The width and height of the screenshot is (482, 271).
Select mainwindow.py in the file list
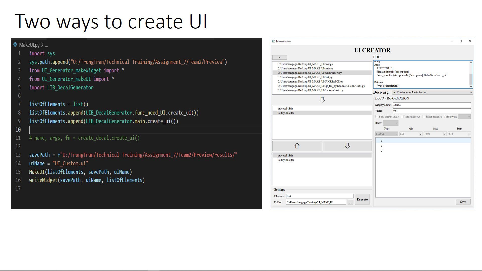tap(310, 73)
